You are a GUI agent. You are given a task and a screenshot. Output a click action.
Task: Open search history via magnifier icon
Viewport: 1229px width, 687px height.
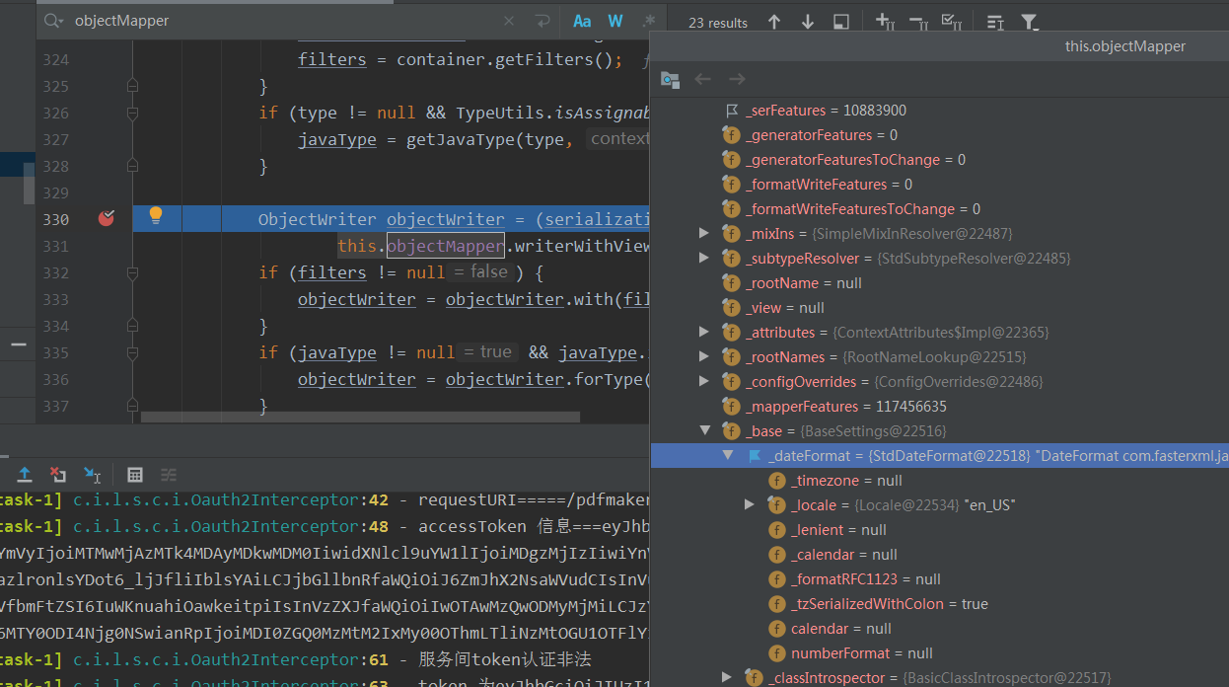(x=54, y=21)
